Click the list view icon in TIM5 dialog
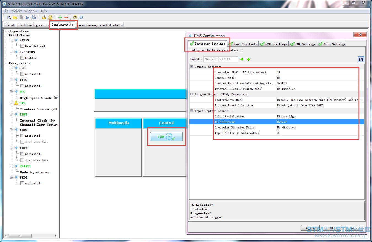372x242 pixels. [x=361, y=59]
